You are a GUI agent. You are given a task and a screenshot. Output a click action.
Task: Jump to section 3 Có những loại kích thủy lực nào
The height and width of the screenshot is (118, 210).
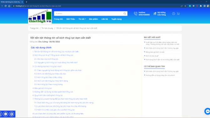(x=47, y=66)
